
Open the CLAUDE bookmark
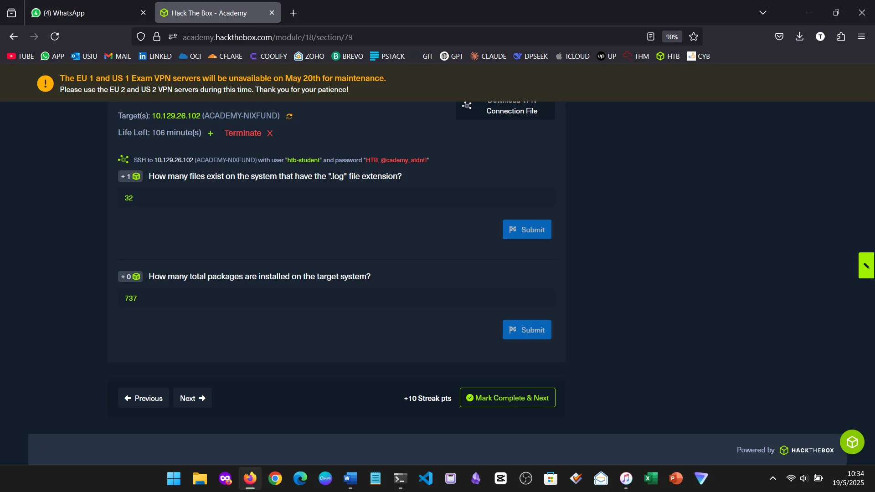(488, 56)
